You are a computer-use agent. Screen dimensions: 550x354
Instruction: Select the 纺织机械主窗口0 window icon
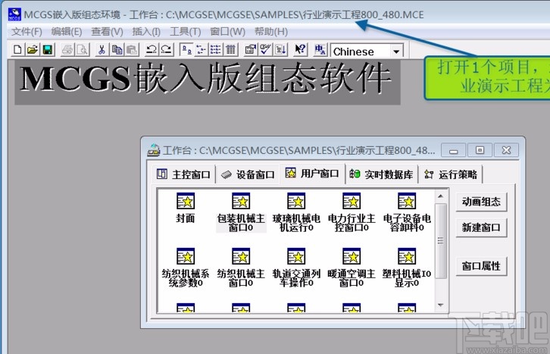click(x=241, y=268)
